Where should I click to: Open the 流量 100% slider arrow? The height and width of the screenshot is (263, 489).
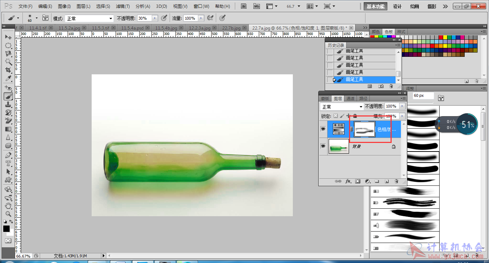[201, 18]
